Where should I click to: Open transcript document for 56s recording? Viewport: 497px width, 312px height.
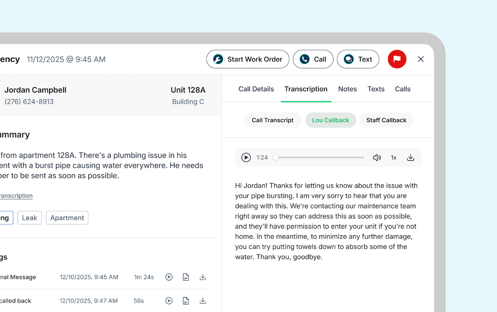coord(186,301)
